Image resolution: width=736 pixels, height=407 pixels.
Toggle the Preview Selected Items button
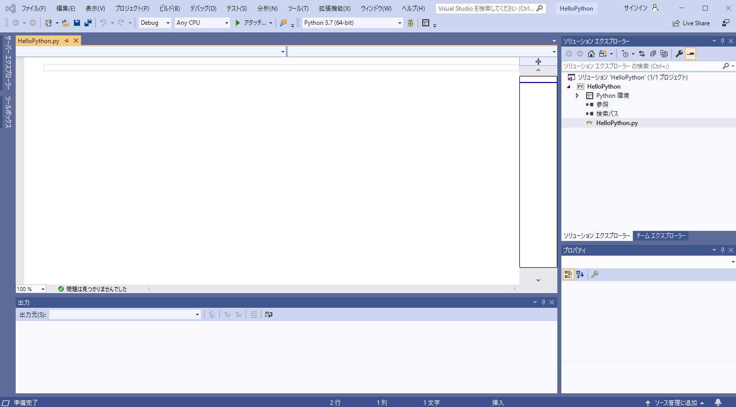click(x=690, y=54)
